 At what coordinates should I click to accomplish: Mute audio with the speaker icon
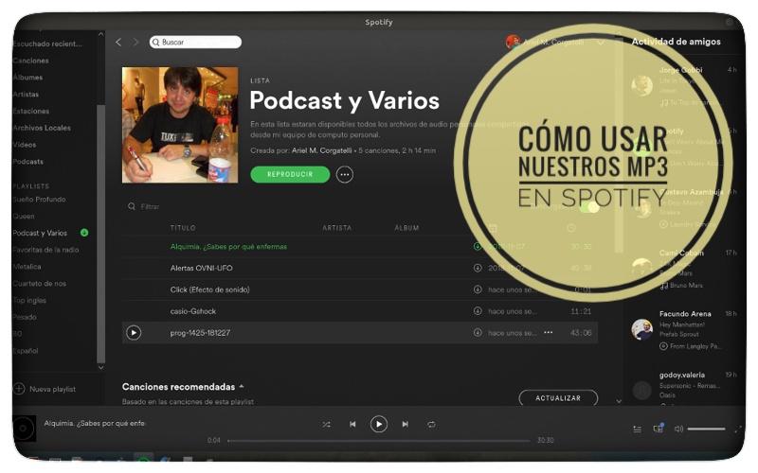tap(678, 429)
